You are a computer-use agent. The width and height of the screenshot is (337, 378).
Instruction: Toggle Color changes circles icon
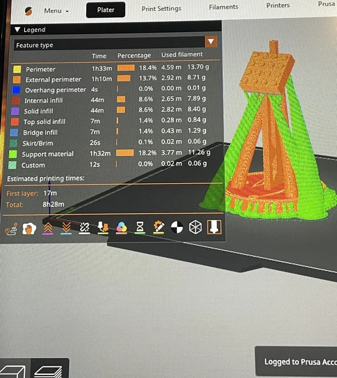pyautogui.click(x=121, y=228)
